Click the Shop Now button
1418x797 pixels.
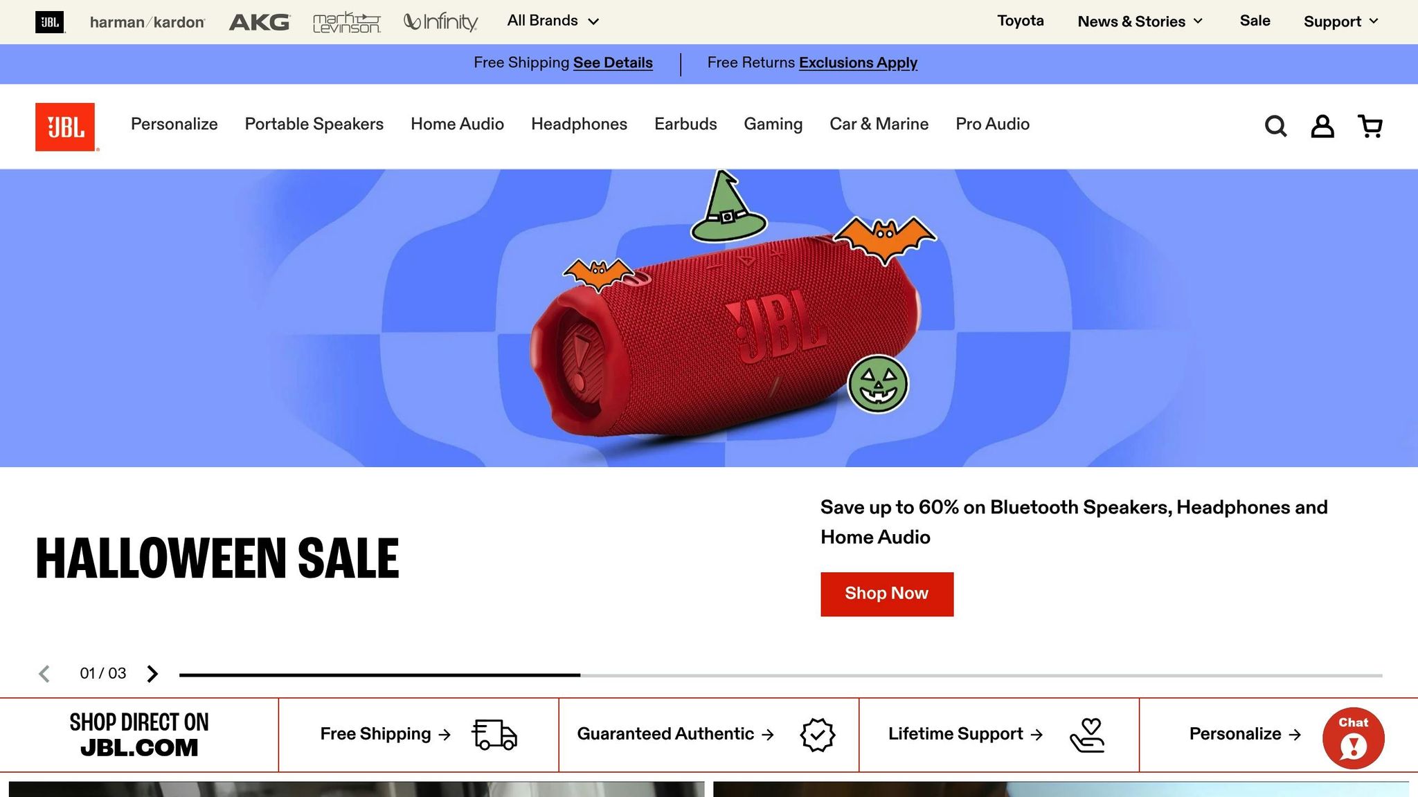[887, 594]
